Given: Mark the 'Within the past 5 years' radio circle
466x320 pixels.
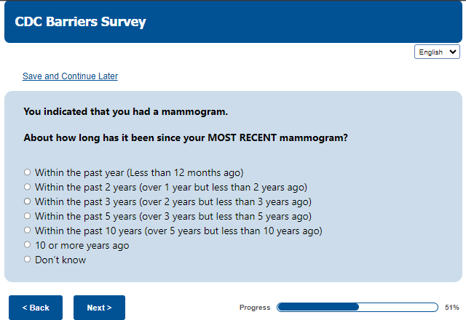Looking at the screenshot, I should tap(28, 216).
